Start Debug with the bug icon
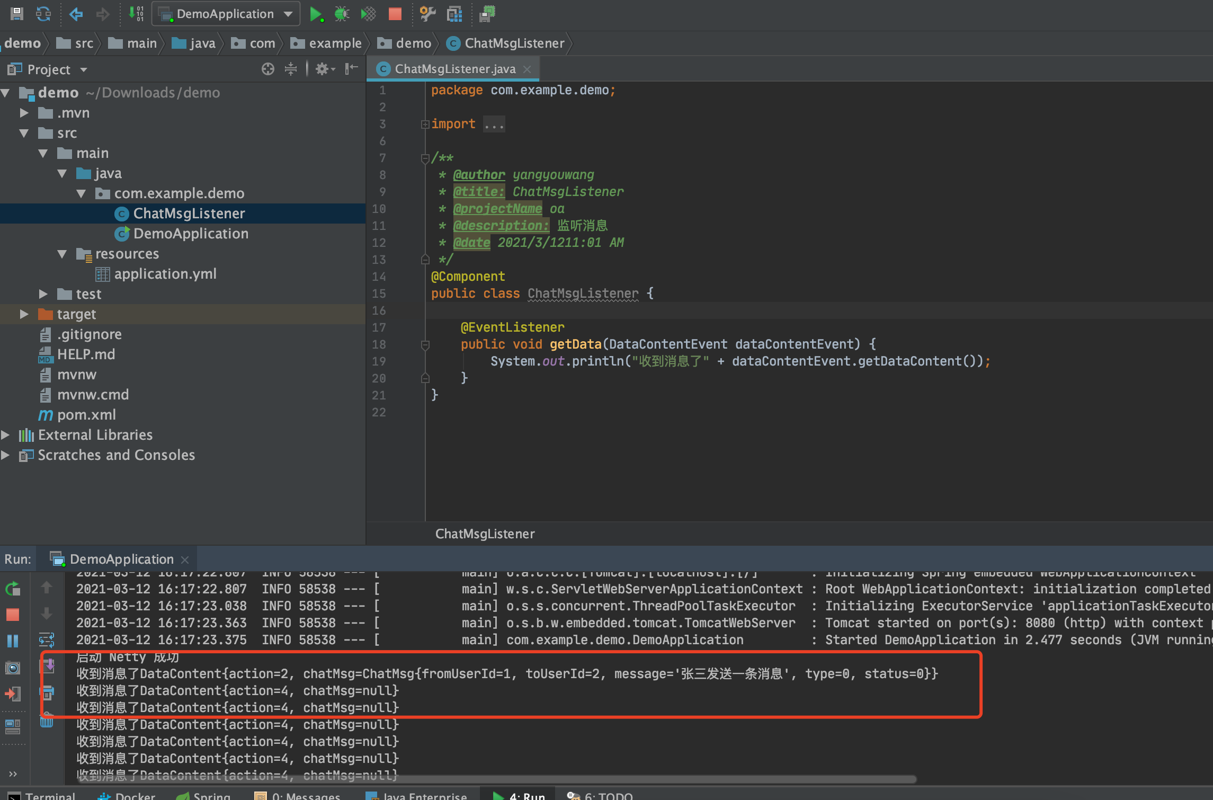The width and height of the screenshot is (1213, 800). tap(342, 14)
